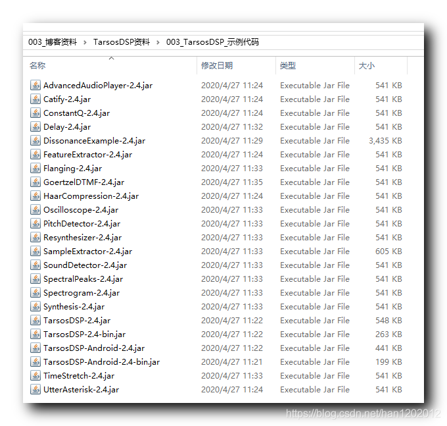
Task: Click the jar icon beside ConstantQ-2.4.jar
Action: click(x=35, y=113)
